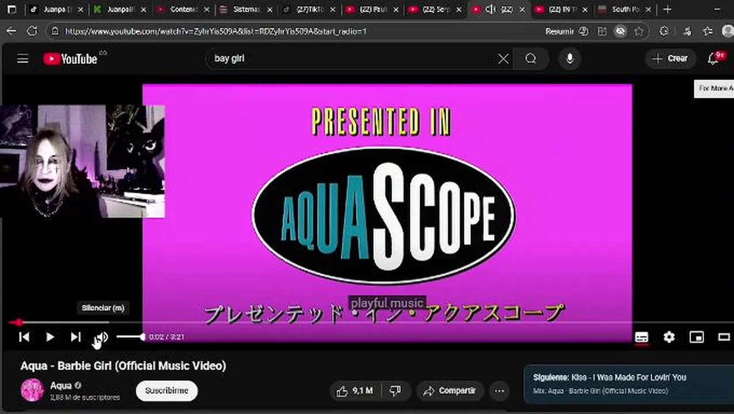Viewport: 734px width, 414px height.
Task: Reload the page with the refresh icon
Action: [32, 32]
